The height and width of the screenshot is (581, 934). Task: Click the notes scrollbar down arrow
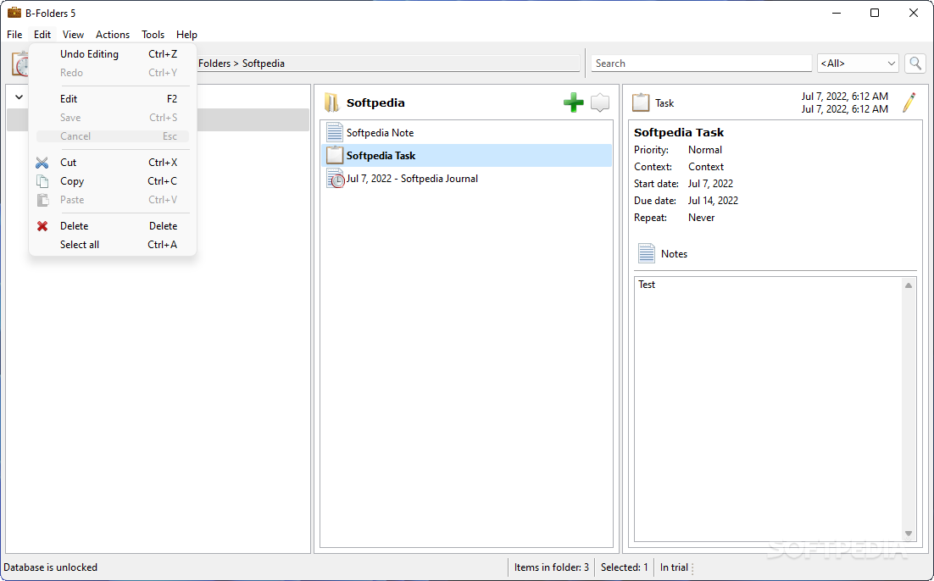[x=909, y=534]
